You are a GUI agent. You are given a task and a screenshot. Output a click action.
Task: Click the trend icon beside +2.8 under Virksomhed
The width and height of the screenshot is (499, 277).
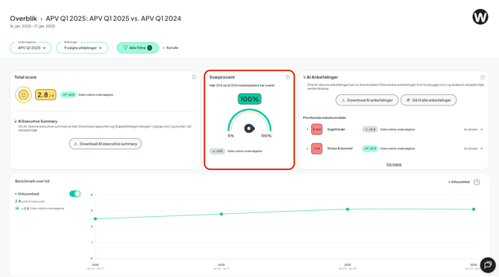pyautogui.click(x=17, y=209)
